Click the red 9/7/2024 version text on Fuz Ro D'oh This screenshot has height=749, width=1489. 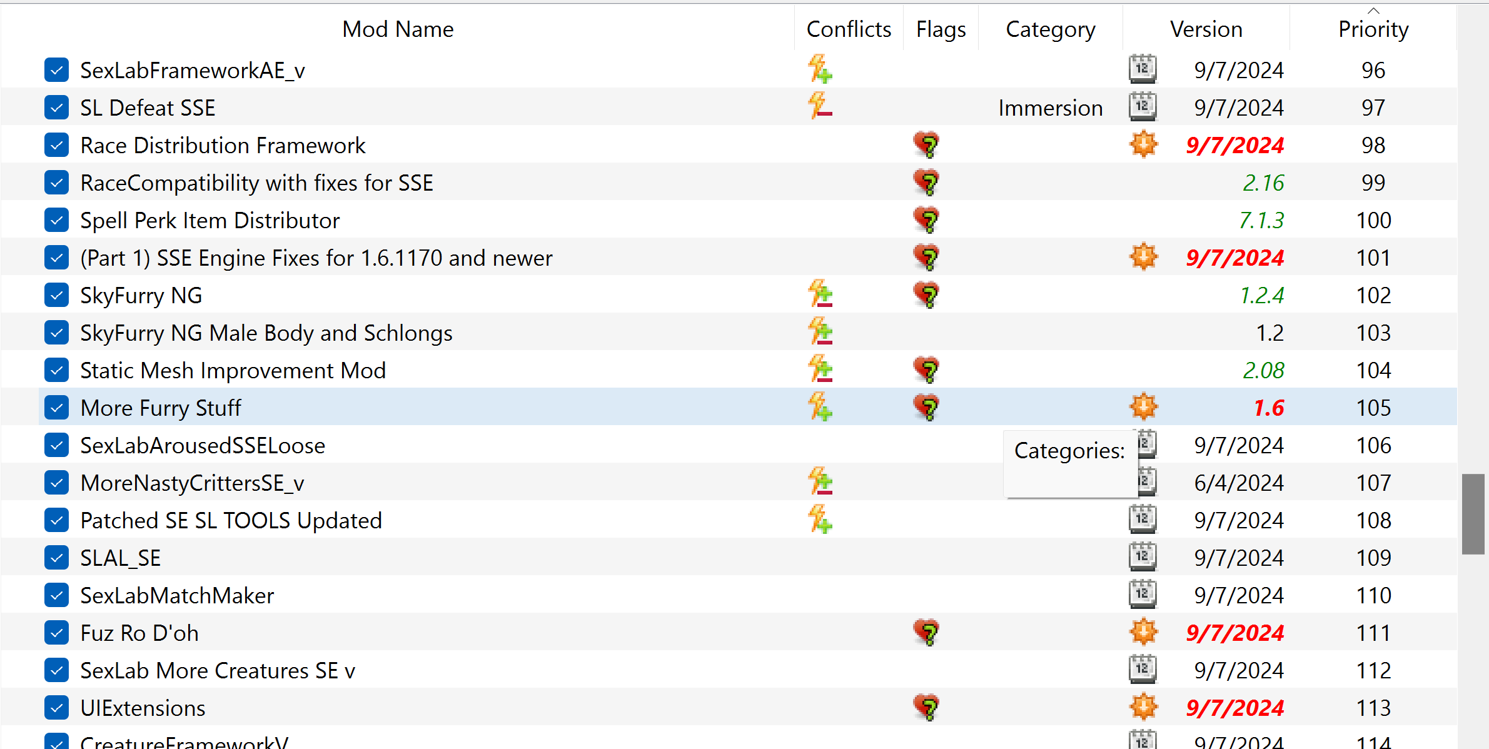[x=1235, y=632]
